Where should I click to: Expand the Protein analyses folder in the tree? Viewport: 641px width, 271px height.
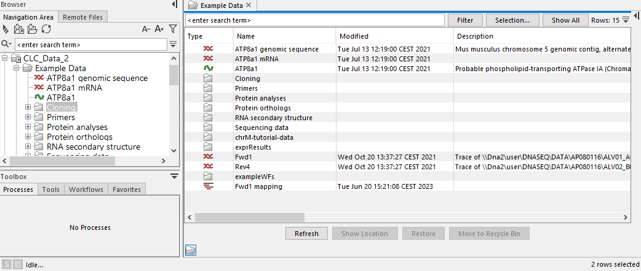tap(28, 127)
